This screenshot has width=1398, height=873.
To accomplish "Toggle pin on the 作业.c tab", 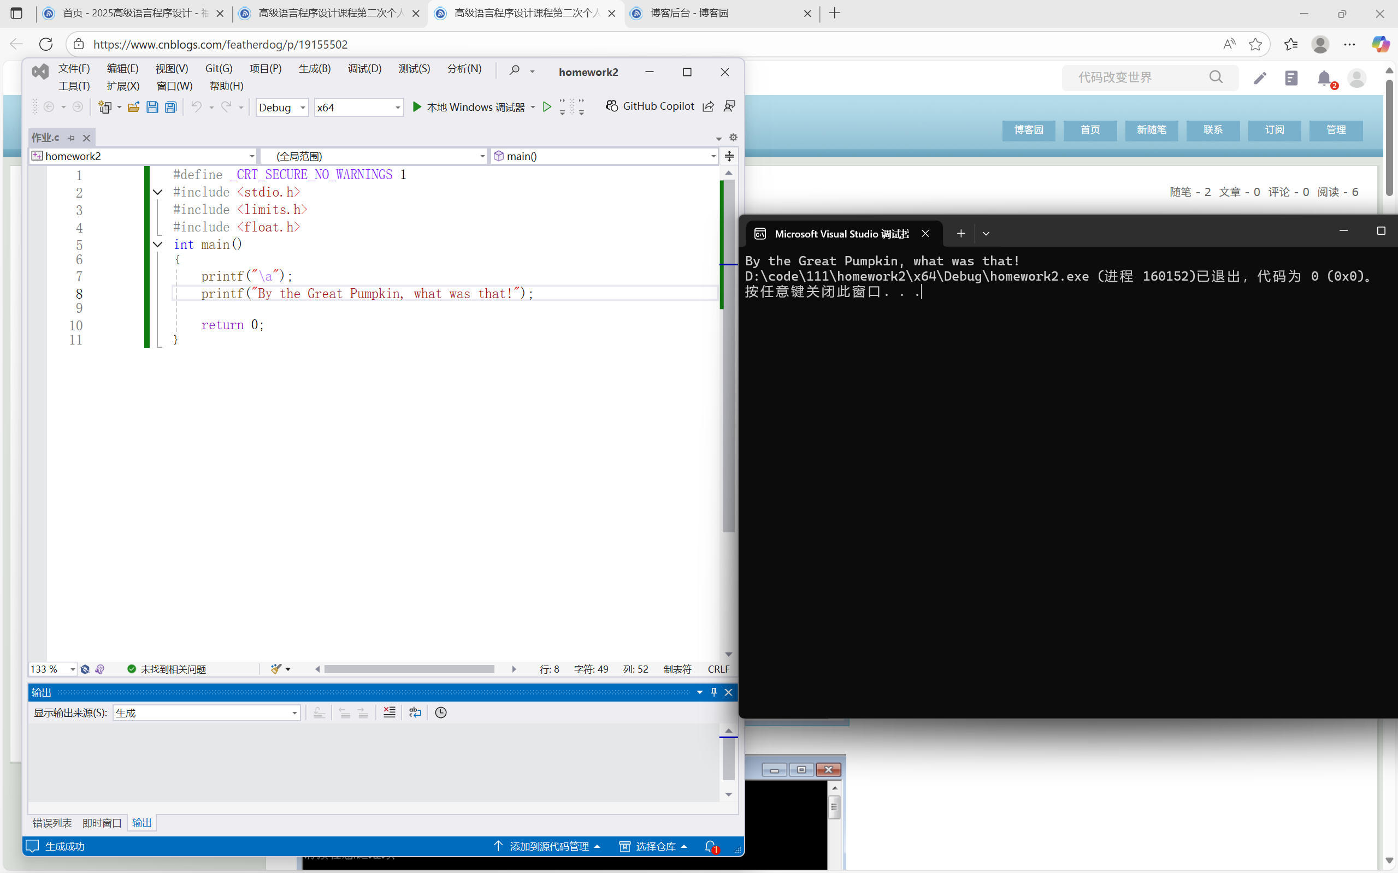I will [x=72, y=138].
